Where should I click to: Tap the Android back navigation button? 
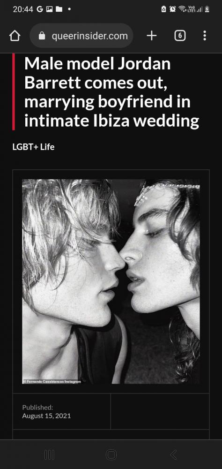173,454
